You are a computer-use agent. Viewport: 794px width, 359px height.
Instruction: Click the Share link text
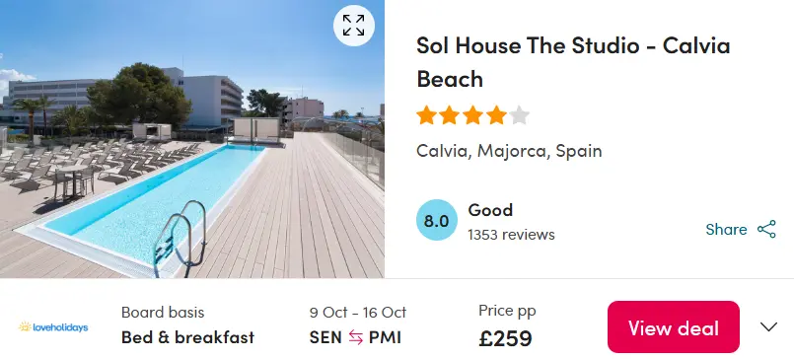pyautogui.click(x=726, y=230)
